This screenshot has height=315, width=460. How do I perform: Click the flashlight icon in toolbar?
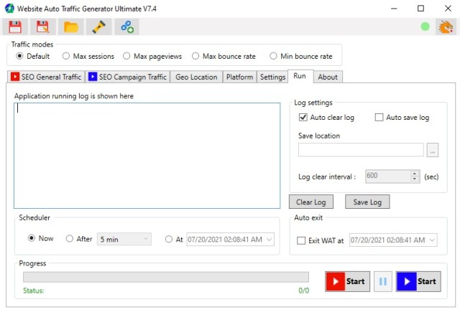pyautogui.click(x=99, y=27)
